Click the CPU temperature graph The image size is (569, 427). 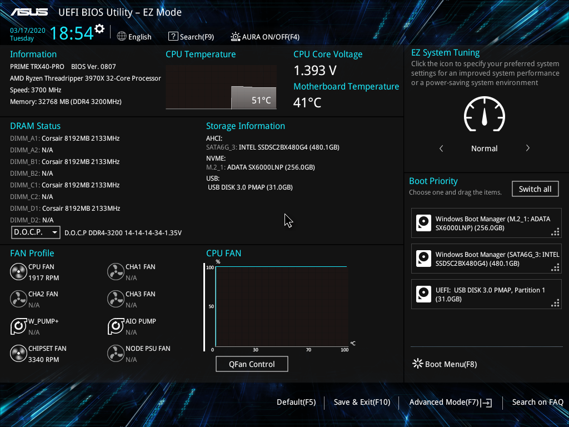(221, 87)
